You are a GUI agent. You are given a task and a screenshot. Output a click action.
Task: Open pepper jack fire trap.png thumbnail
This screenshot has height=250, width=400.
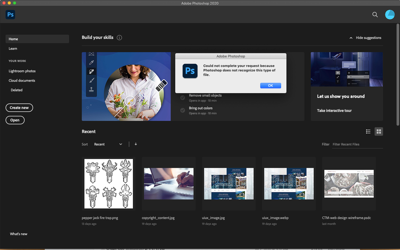[x=109, y=184]
